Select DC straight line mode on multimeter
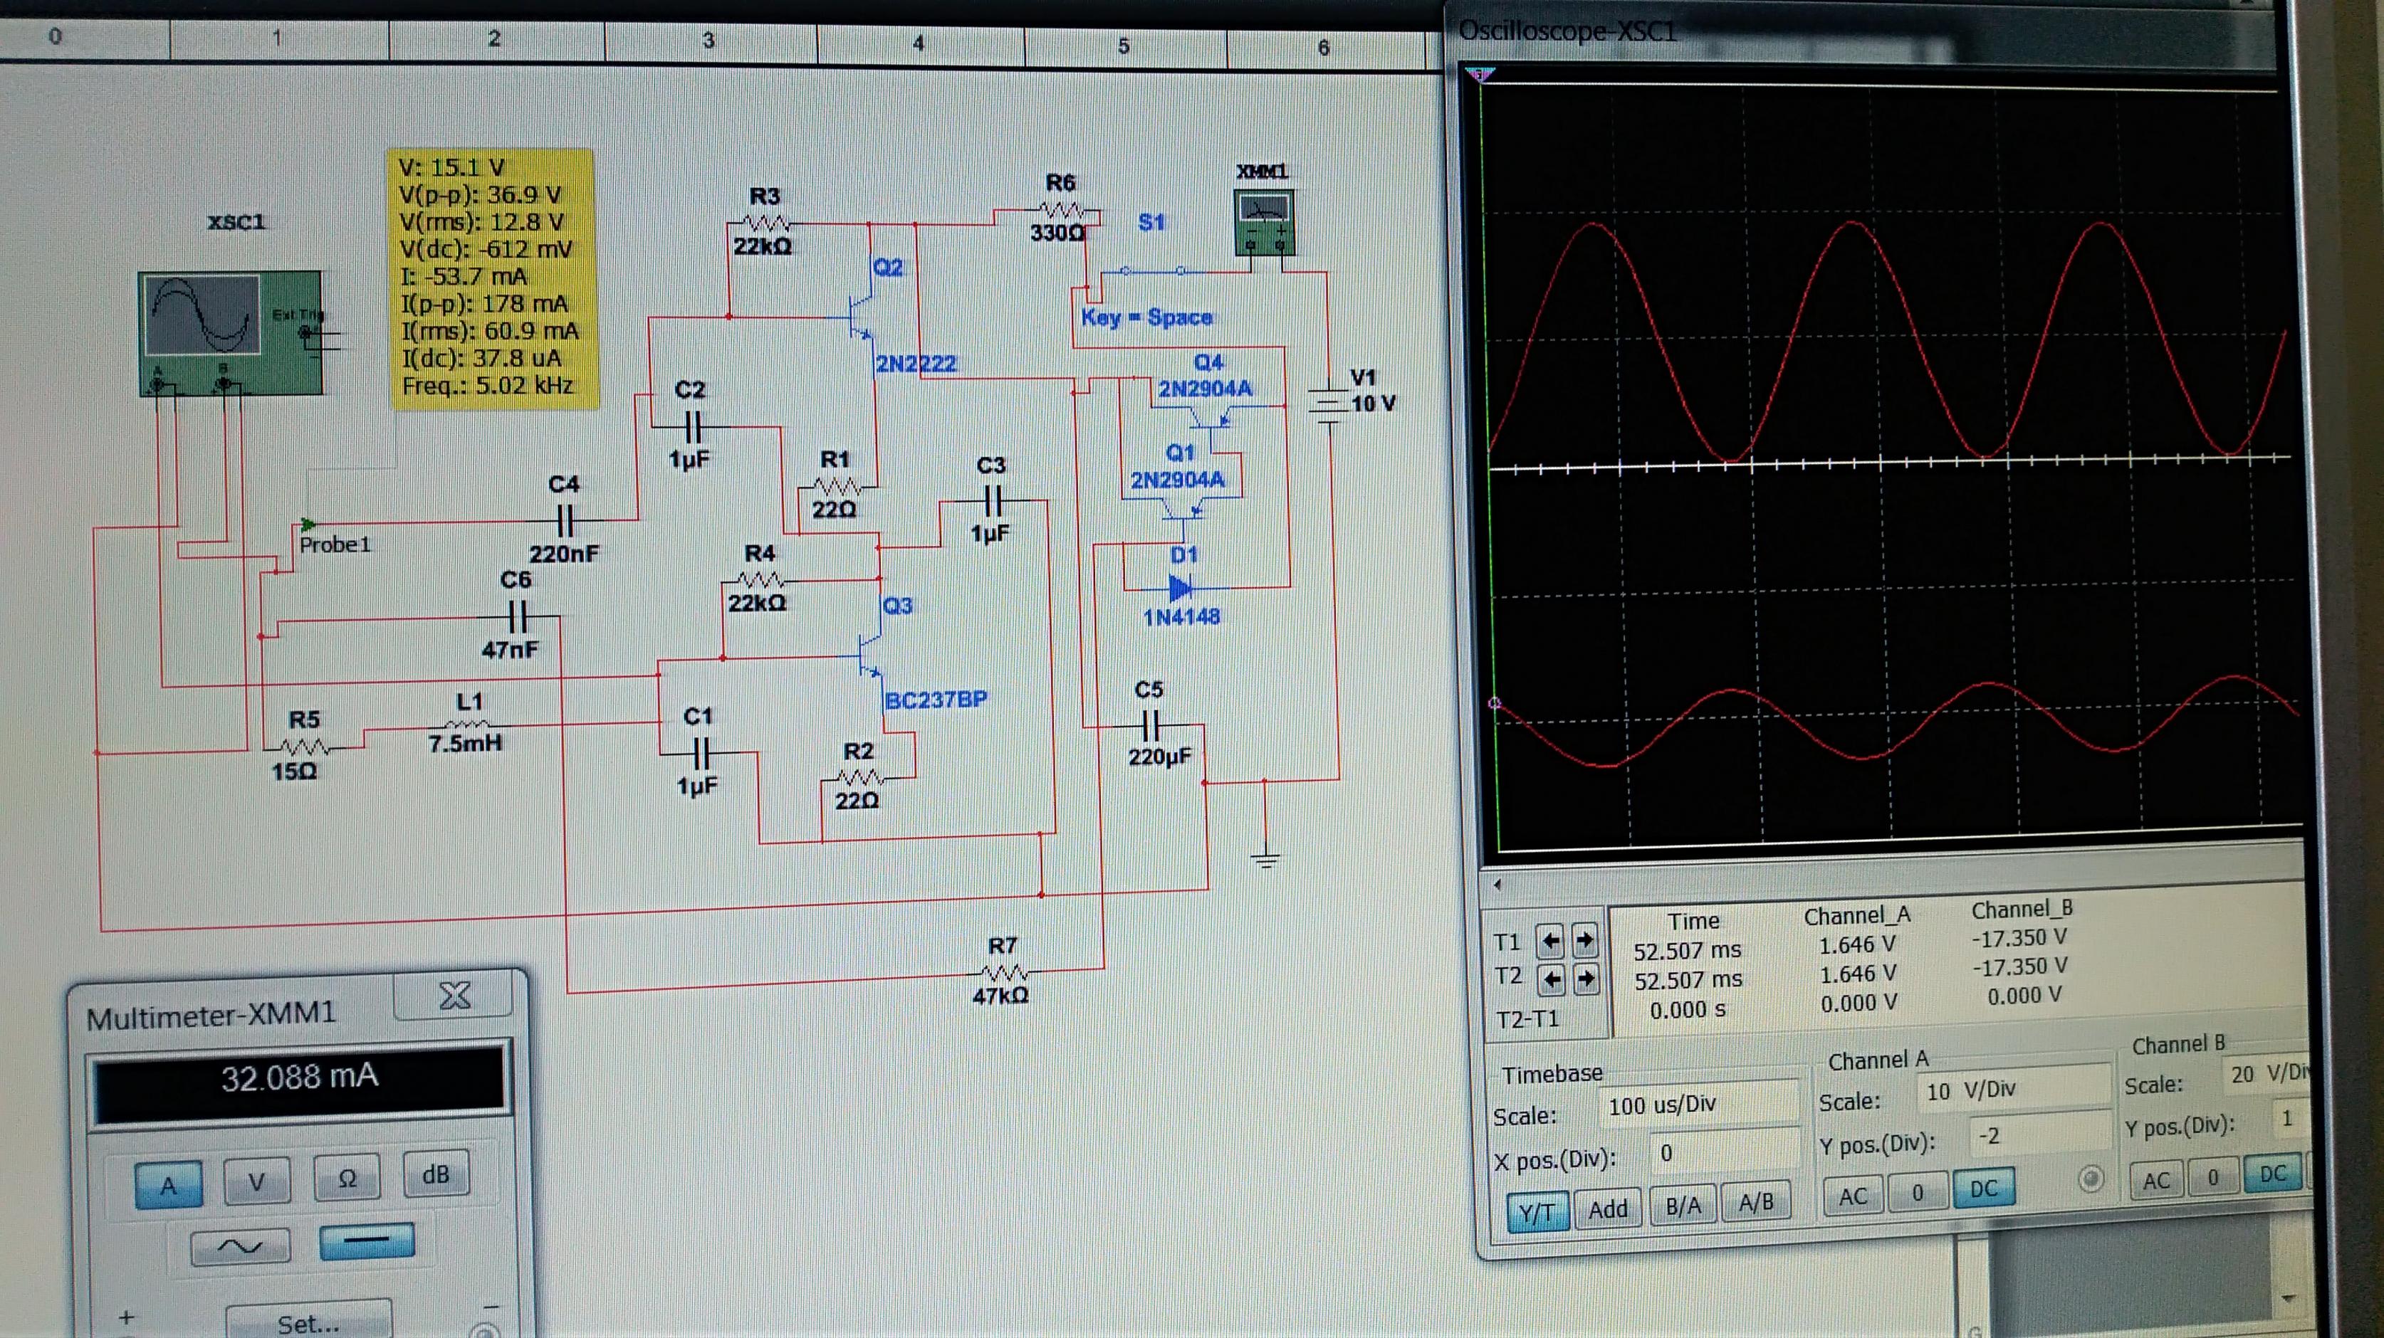Viewport: 2384px width, 1338px height. 367,1240
